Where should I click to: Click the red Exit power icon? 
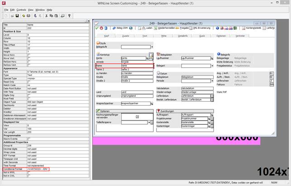point(102,28)
